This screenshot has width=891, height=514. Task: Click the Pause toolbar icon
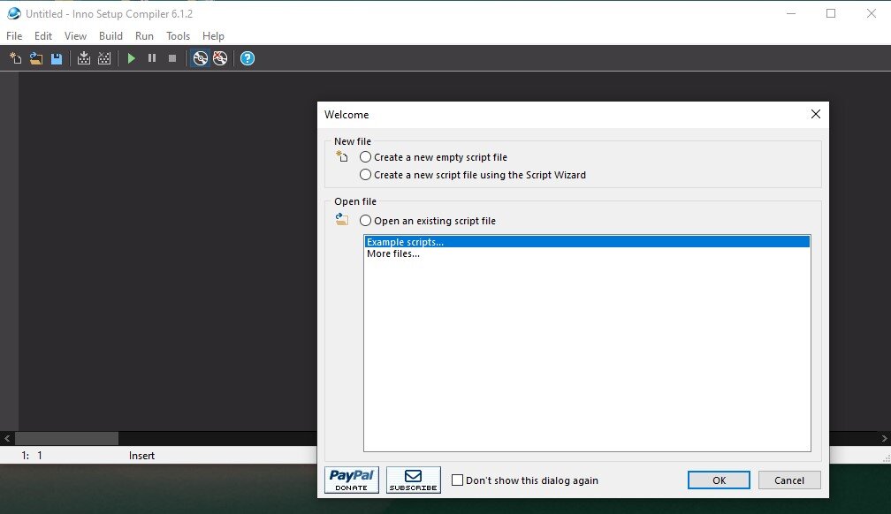[152, 58]
